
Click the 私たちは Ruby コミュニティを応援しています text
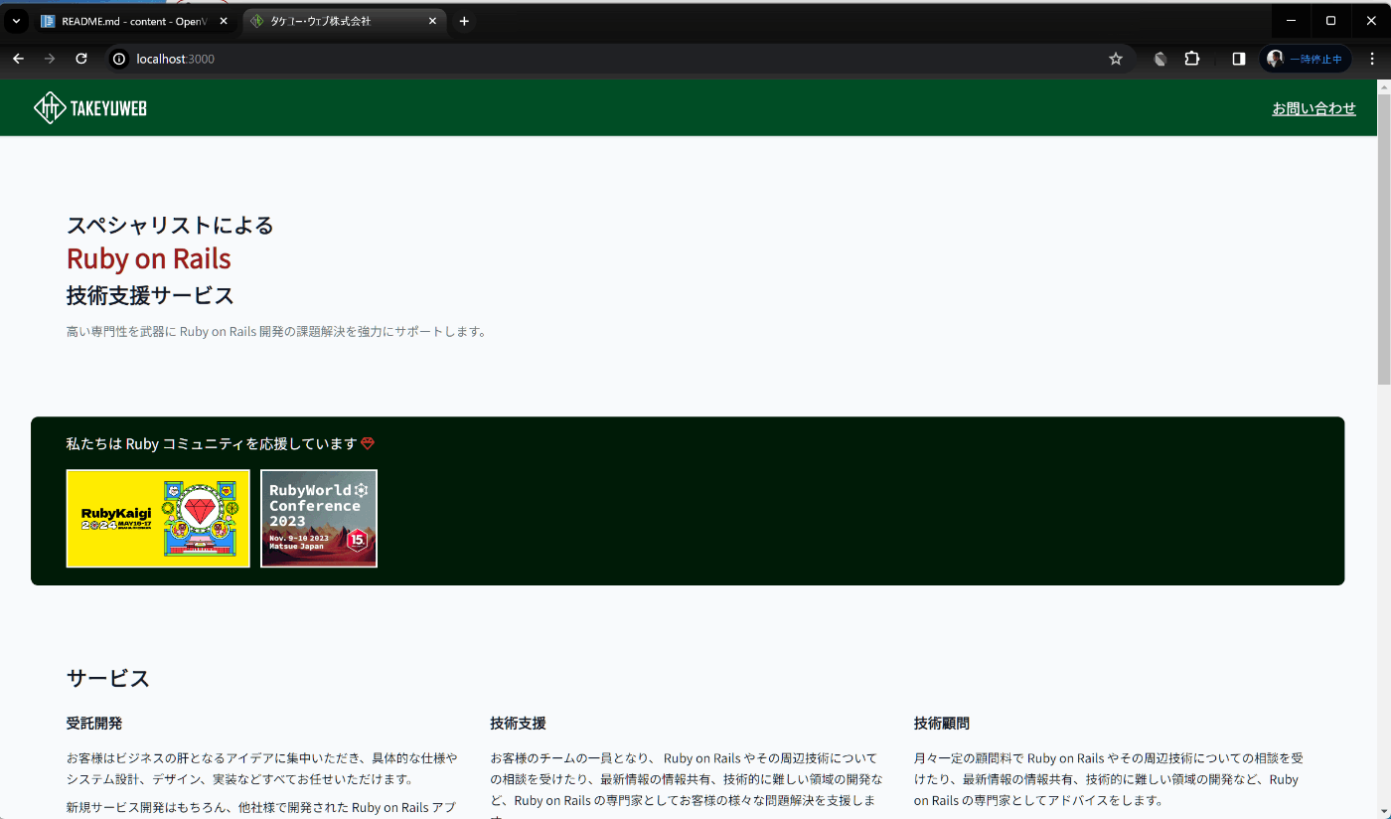212,443
